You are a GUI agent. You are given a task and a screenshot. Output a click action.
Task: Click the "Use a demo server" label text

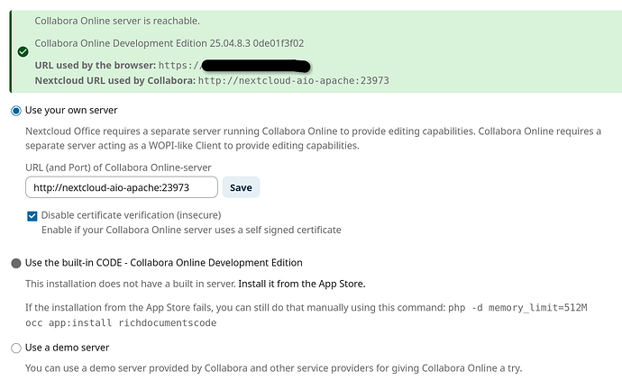68,348
